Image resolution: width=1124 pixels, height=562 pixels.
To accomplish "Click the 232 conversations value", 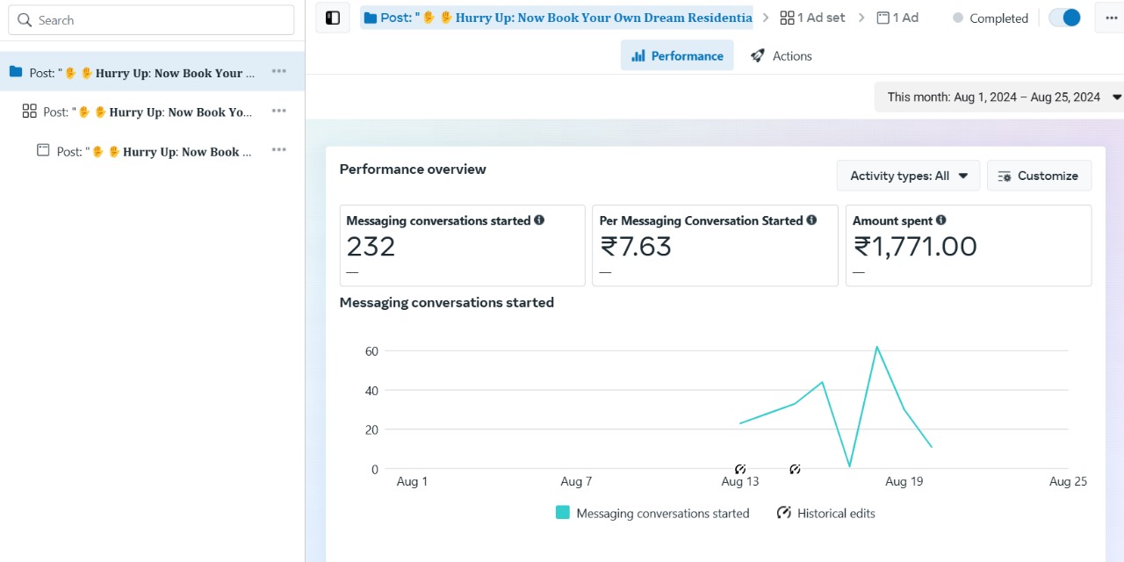I will point(371,247).
